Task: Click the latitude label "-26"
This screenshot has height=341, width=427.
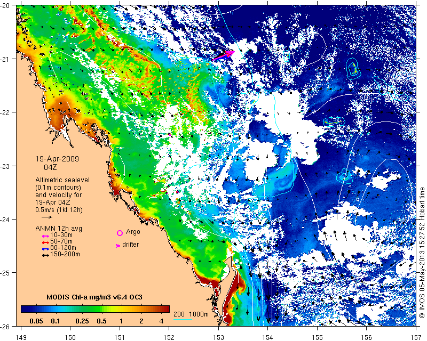Action: click(5, 326)
